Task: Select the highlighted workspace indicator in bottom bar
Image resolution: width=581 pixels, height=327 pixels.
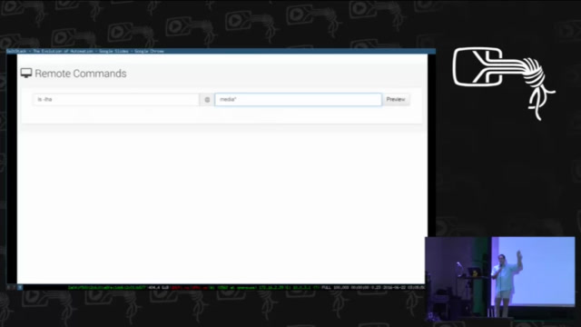Action: (x=20, y=287)
